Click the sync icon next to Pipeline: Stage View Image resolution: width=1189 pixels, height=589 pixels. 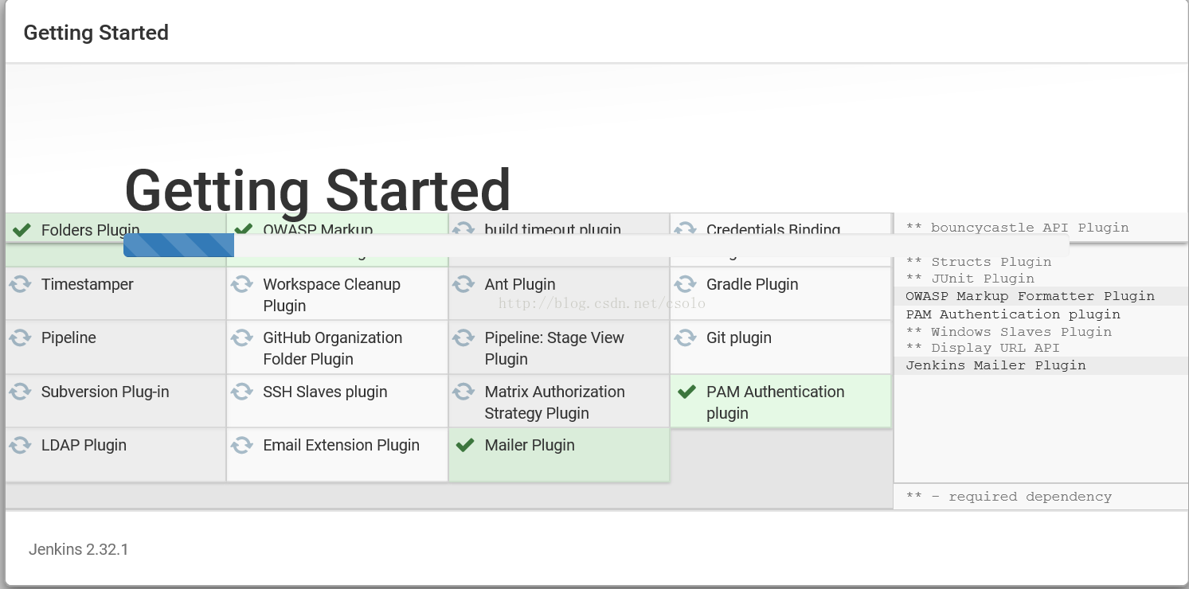(x=463, y=337)
